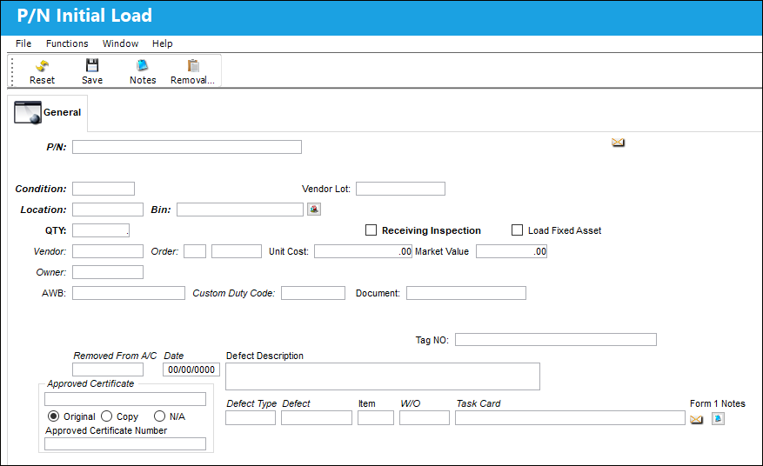Click the Defect Type input field
Viewport: 763px width, 466px height.
click(250, 418)
